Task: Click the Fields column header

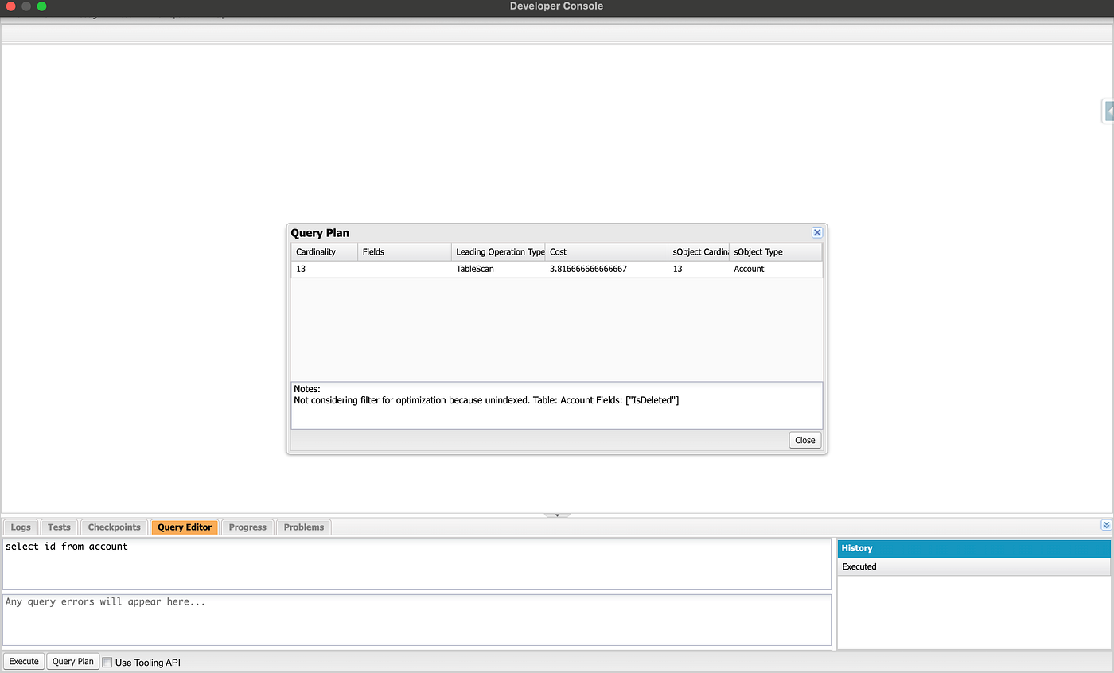Action: coord(404,252)
